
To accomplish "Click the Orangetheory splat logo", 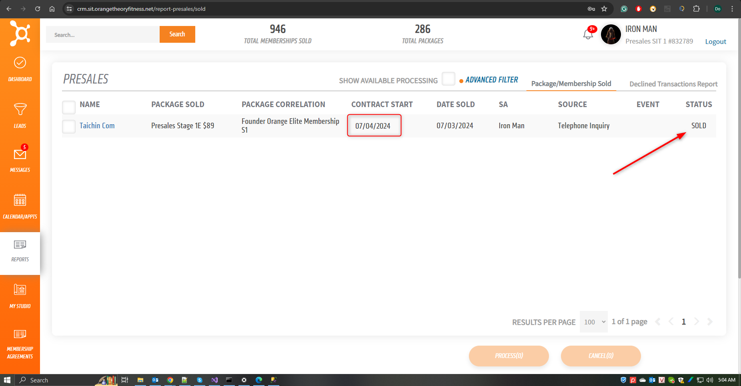I will tap(20, 33).
